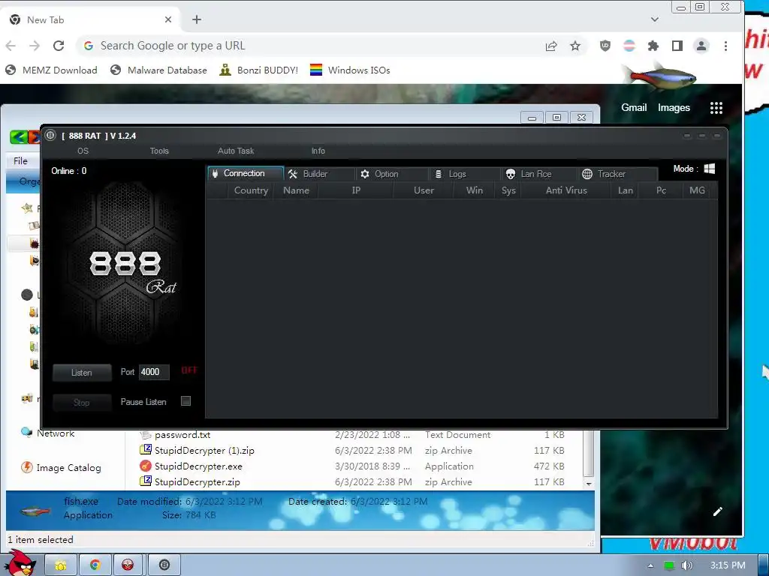Open the OS menu in 888 RAT
The width and height of the screenshot is (769, 576).
click(83, 151)
